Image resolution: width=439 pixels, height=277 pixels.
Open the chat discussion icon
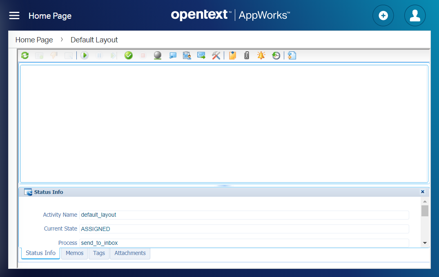(172, 55)
